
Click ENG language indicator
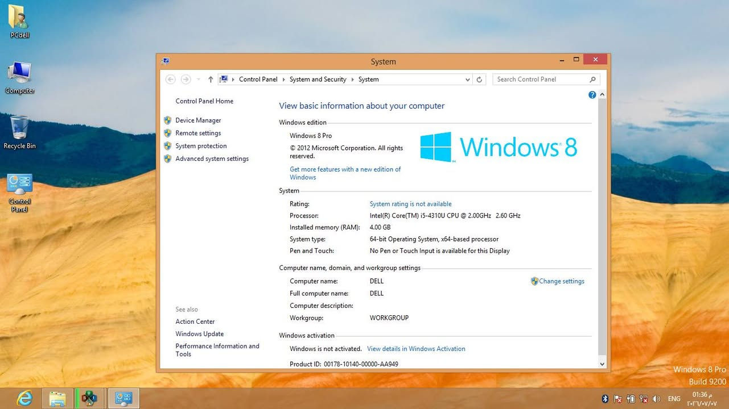pos(674,399)
